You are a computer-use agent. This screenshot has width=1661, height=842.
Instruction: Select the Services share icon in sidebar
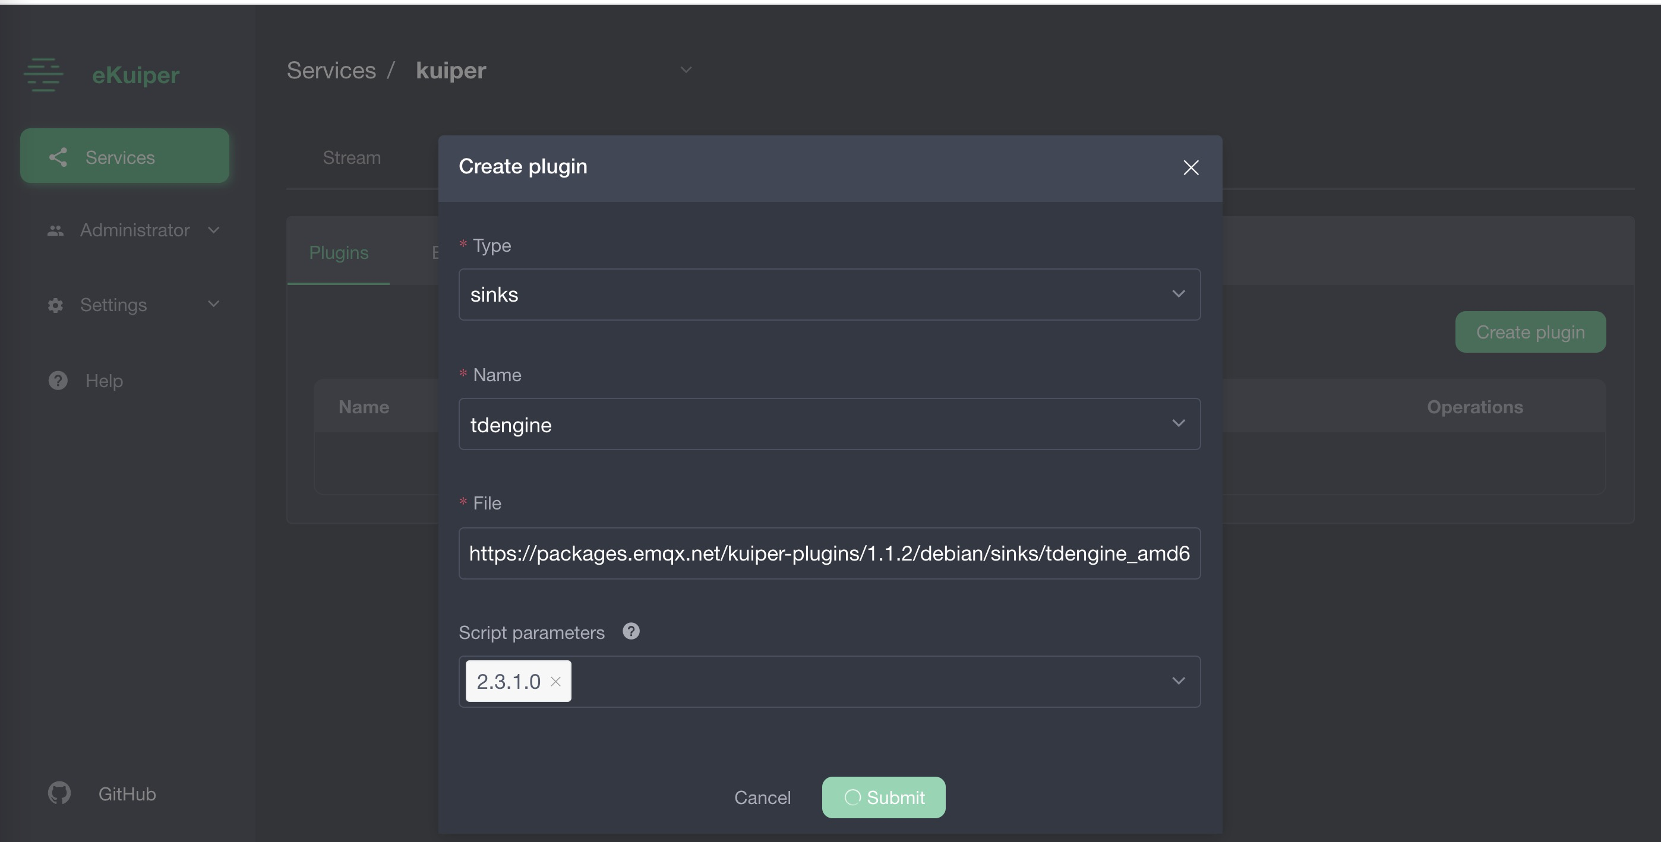coord(58,157)
